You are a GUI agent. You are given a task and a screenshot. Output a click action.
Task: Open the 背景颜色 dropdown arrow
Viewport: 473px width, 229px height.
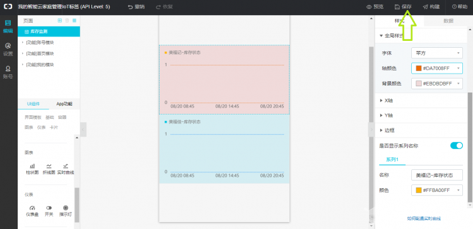(458, 83)
